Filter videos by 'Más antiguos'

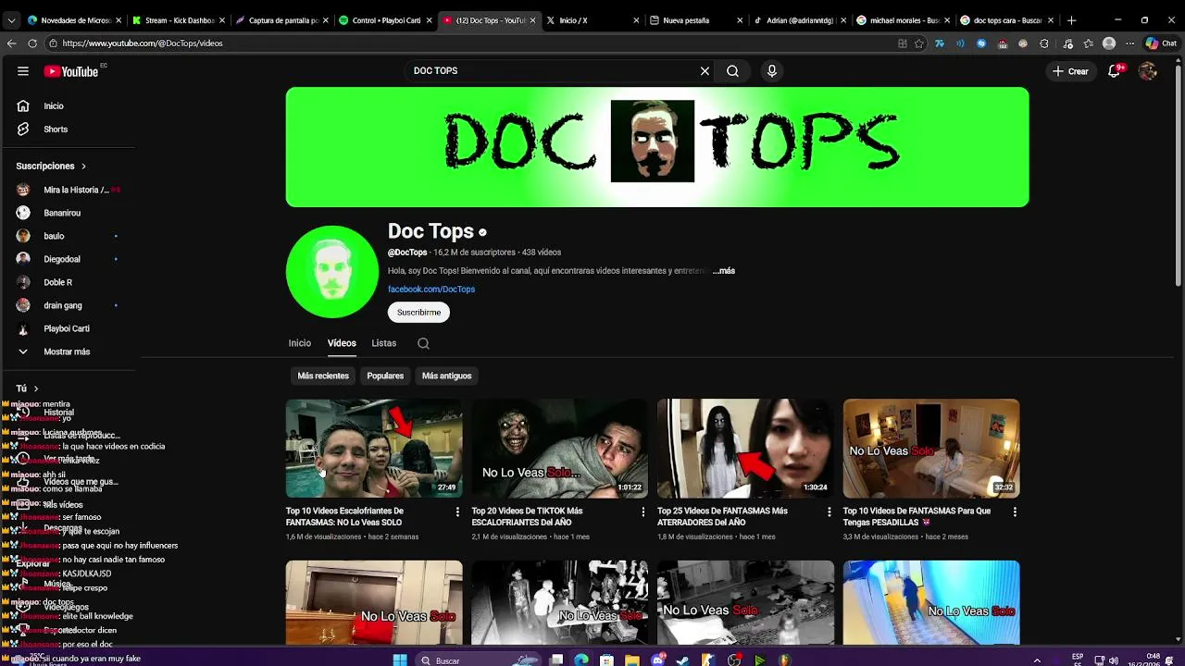coord(447,376)
